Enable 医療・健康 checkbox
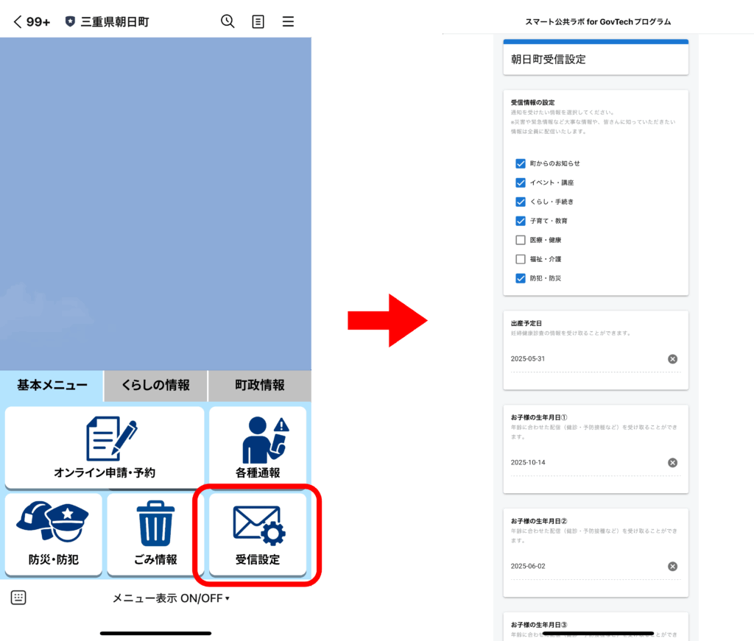Image resolution: width=754 pixels, height=641 pixels. [521, 240]
